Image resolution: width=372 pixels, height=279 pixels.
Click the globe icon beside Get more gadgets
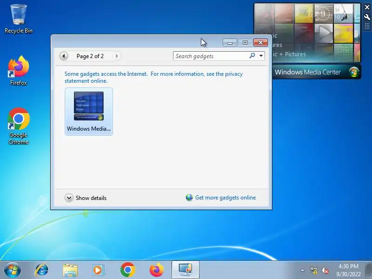[x=189, y=197]
